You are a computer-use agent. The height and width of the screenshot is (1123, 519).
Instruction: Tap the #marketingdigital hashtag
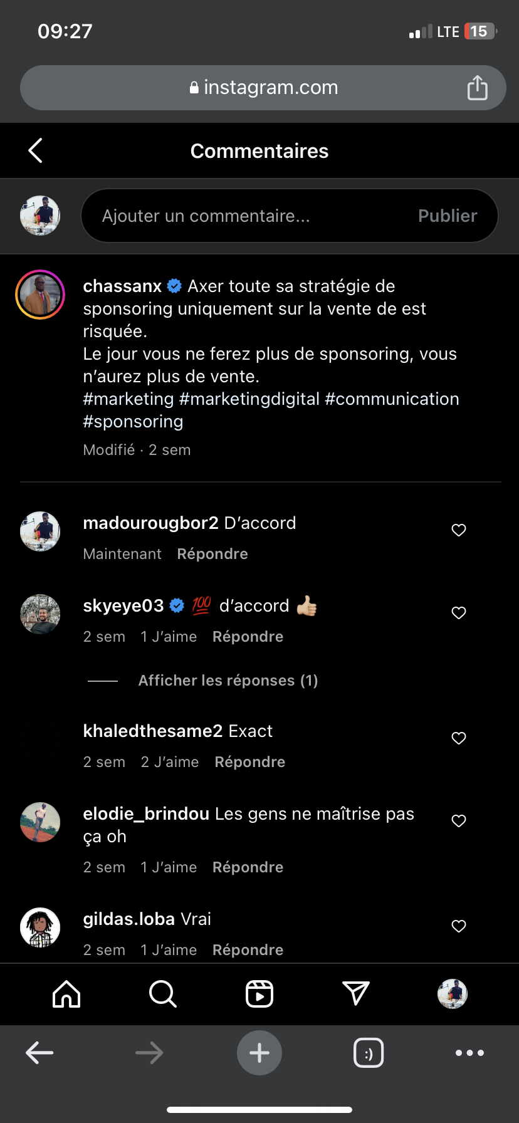(249, 399)
